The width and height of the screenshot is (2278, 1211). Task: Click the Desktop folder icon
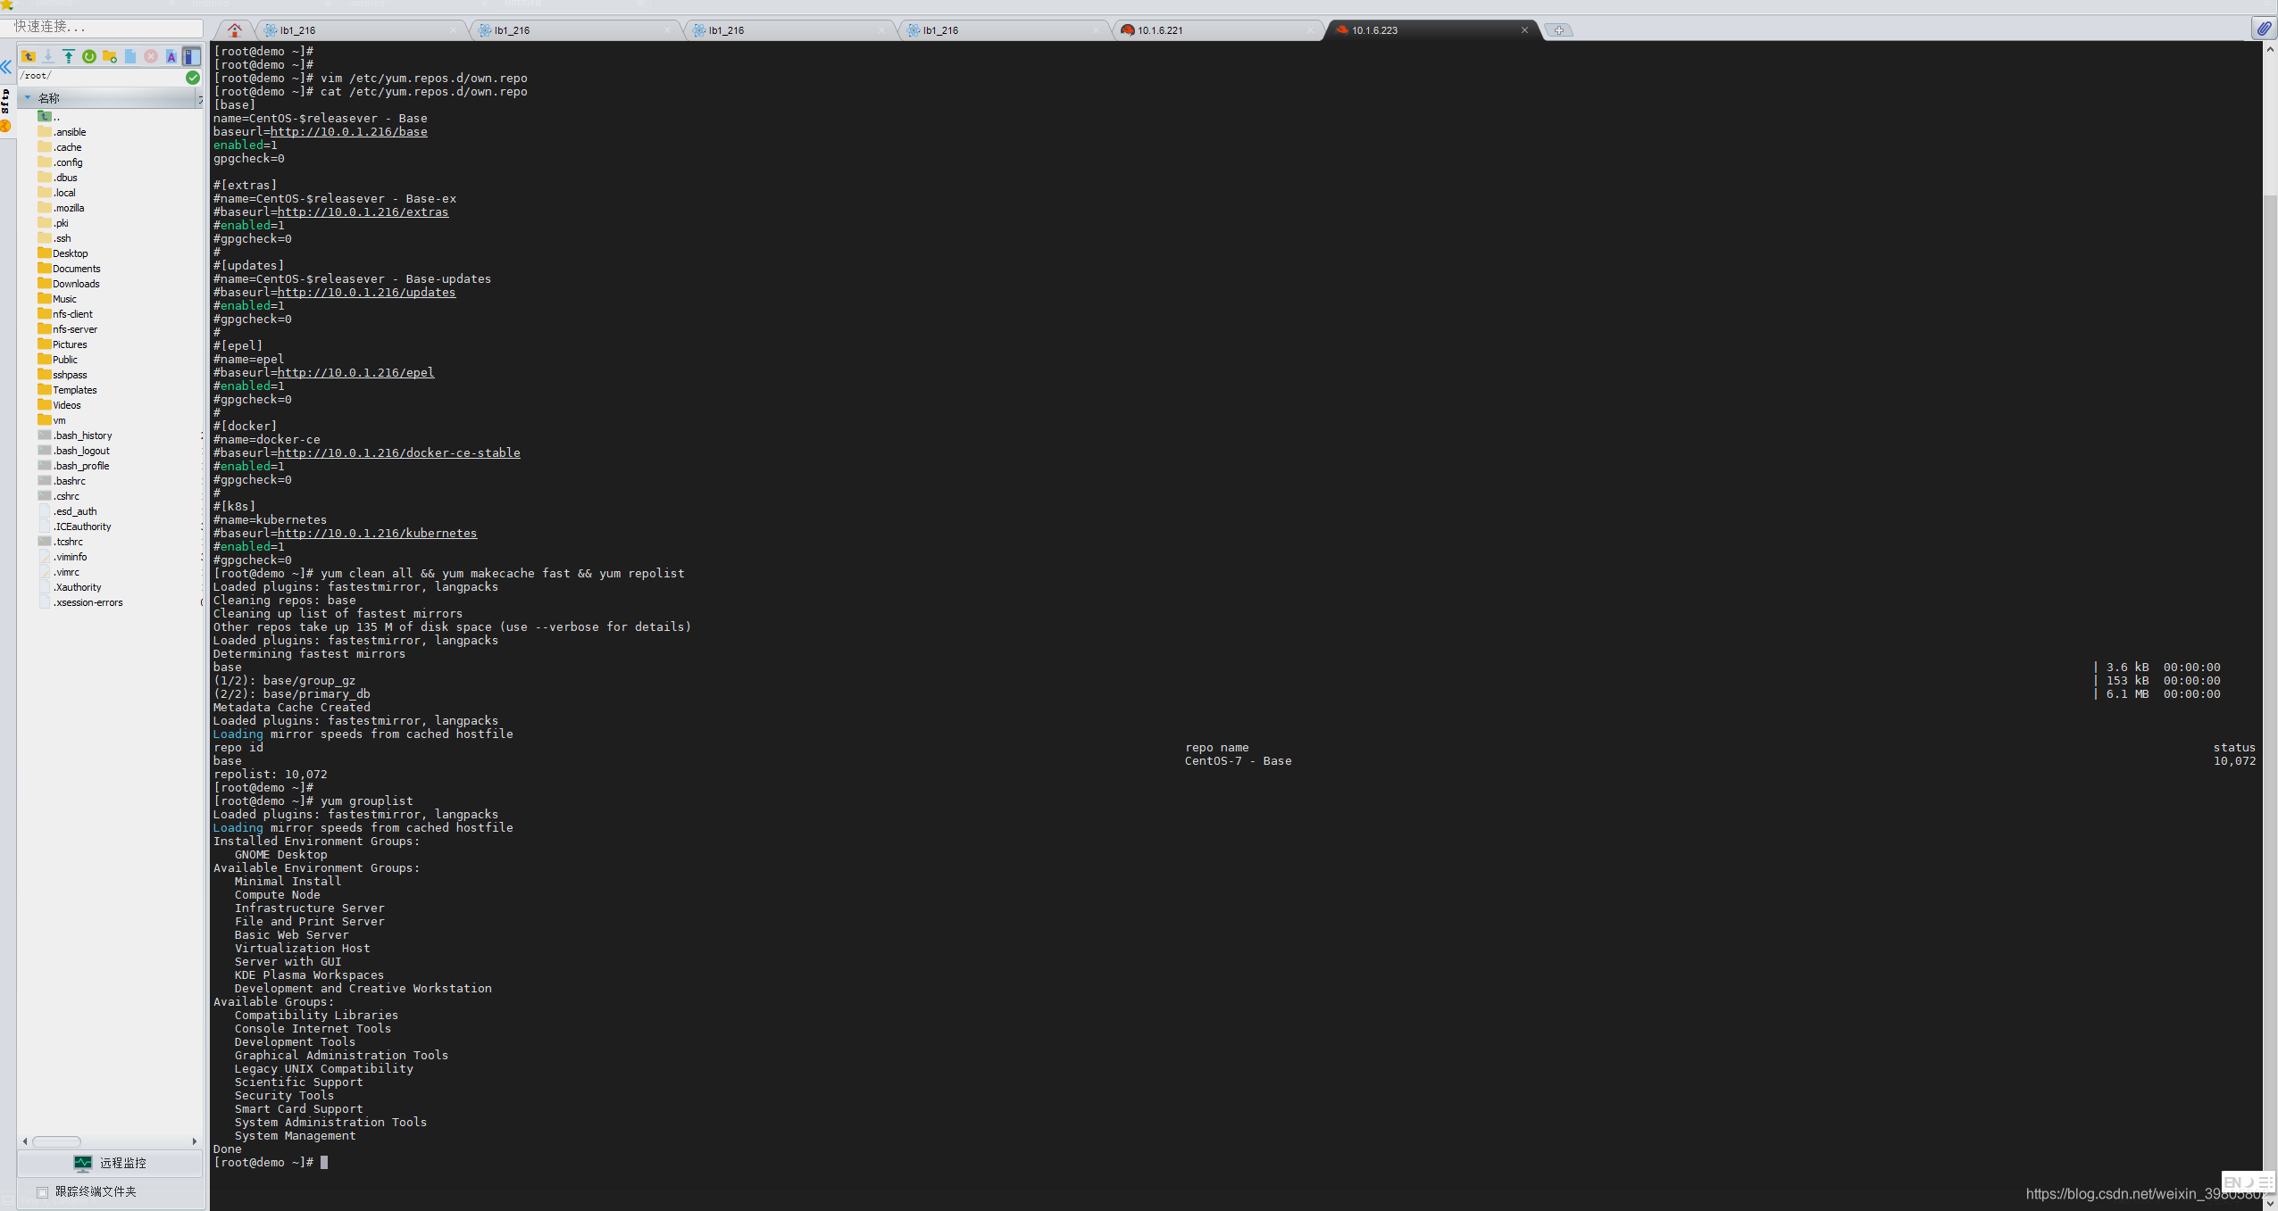(45, 253)
